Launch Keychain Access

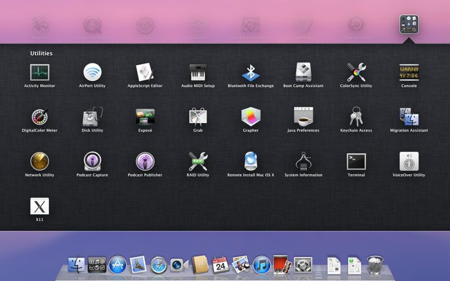point(356,117)
